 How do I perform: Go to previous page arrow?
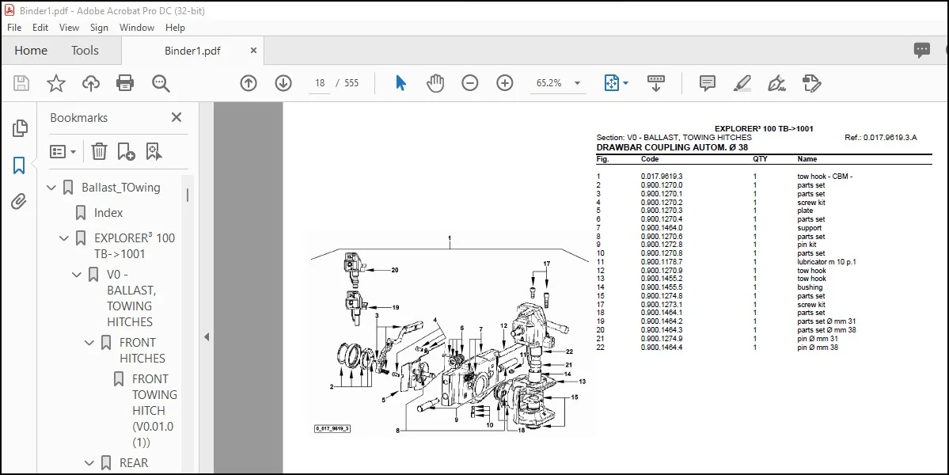pyautogui.click(x=249, y=83)
